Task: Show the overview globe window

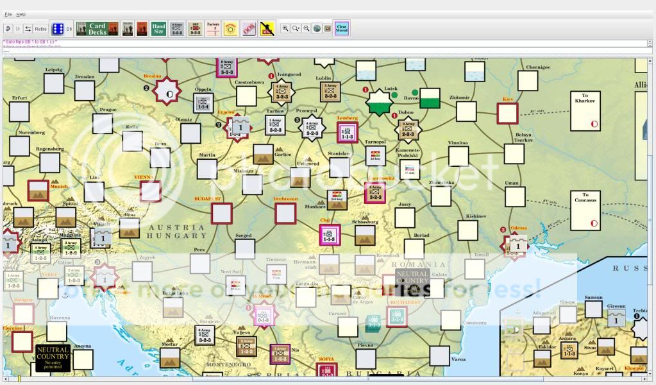Action: click(317, 28)
